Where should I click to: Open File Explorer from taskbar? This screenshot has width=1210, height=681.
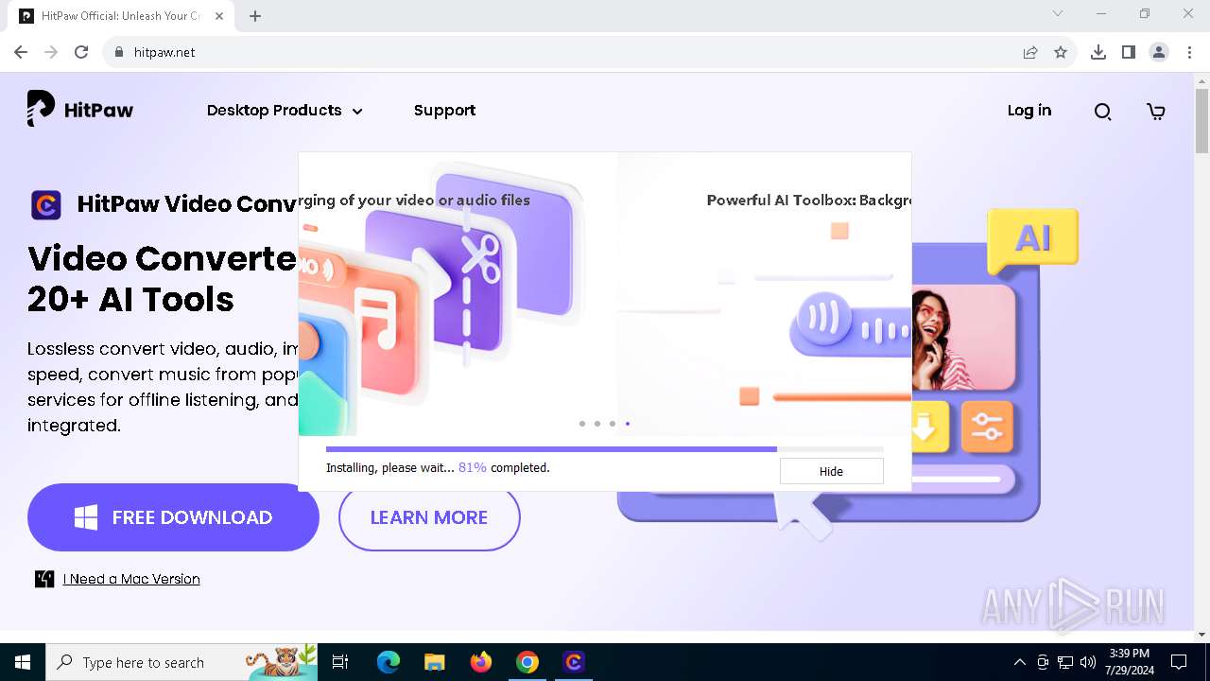(434, 662)
